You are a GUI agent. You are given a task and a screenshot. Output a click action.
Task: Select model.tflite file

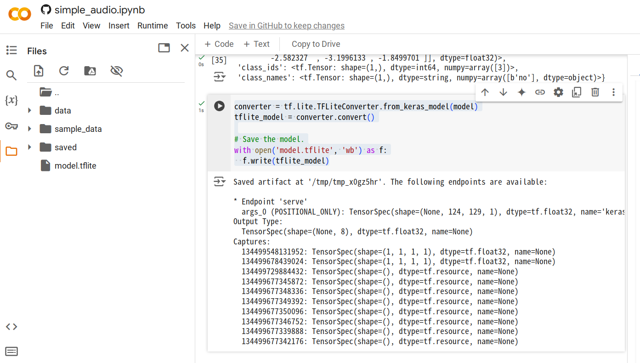pos(75,165)
